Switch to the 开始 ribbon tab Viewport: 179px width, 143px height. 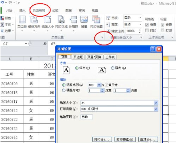tap(9, 11)
